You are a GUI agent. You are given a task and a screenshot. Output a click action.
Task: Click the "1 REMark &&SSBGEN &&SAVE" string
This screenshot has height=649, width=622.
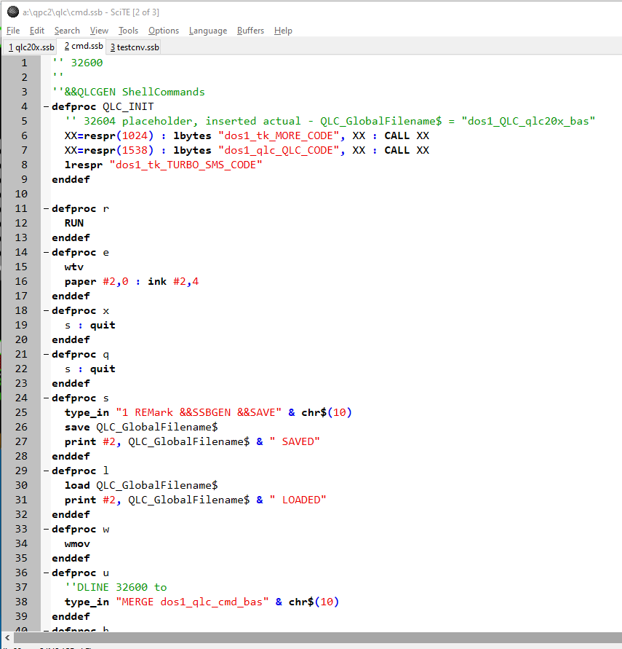(199, 413)
